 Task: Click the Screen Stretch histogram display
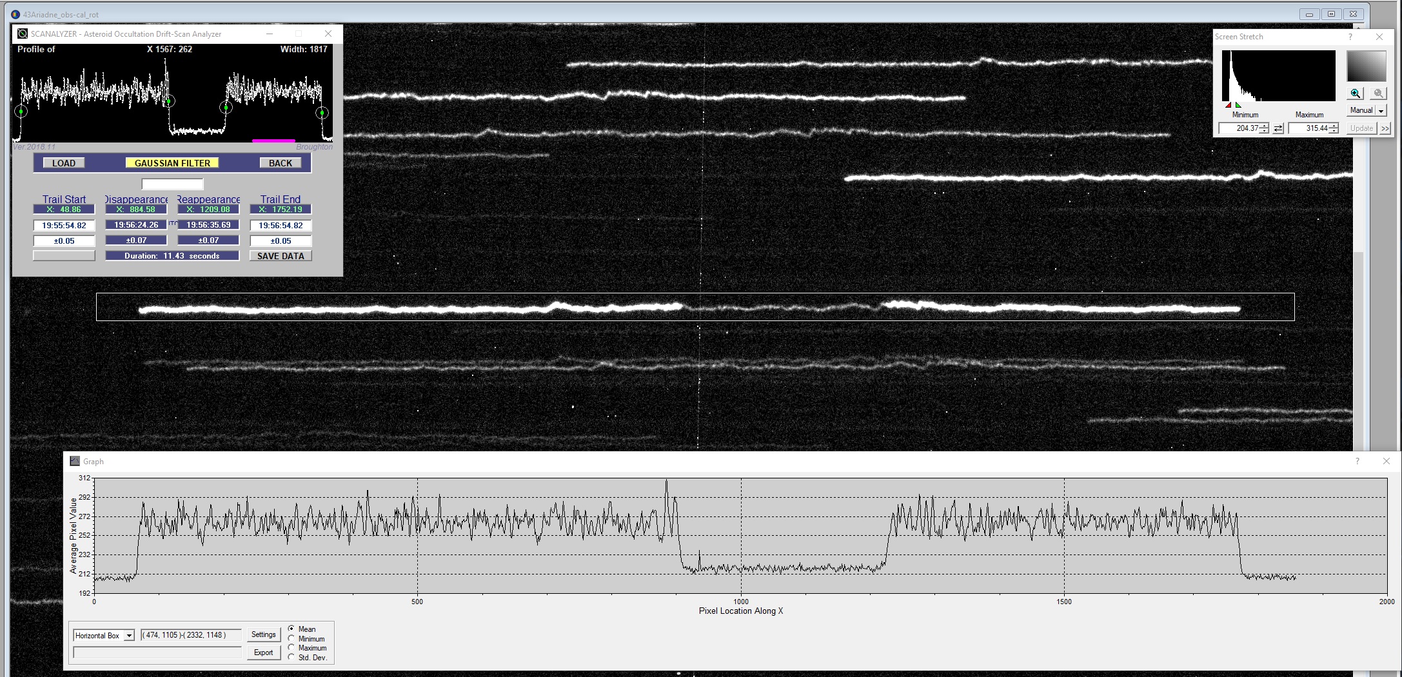click(x=1278, y=75)
